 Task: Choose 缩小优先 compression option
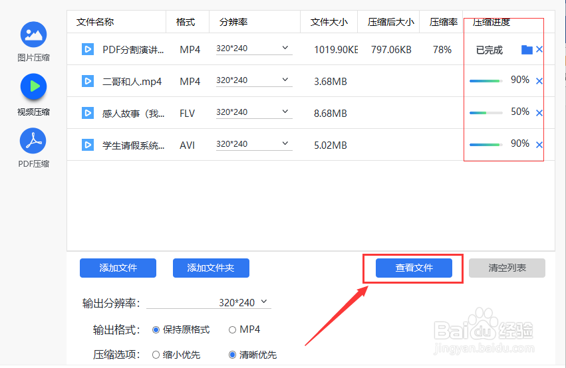[x=156, y=355]
